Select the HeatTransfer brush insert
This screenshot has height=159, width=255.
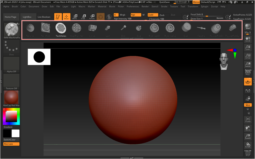tap(76, 28)
